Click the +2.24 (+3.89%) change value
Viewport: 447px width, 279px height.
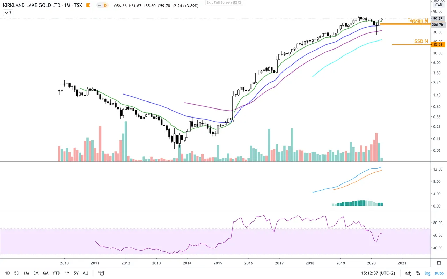click(185, 6)
